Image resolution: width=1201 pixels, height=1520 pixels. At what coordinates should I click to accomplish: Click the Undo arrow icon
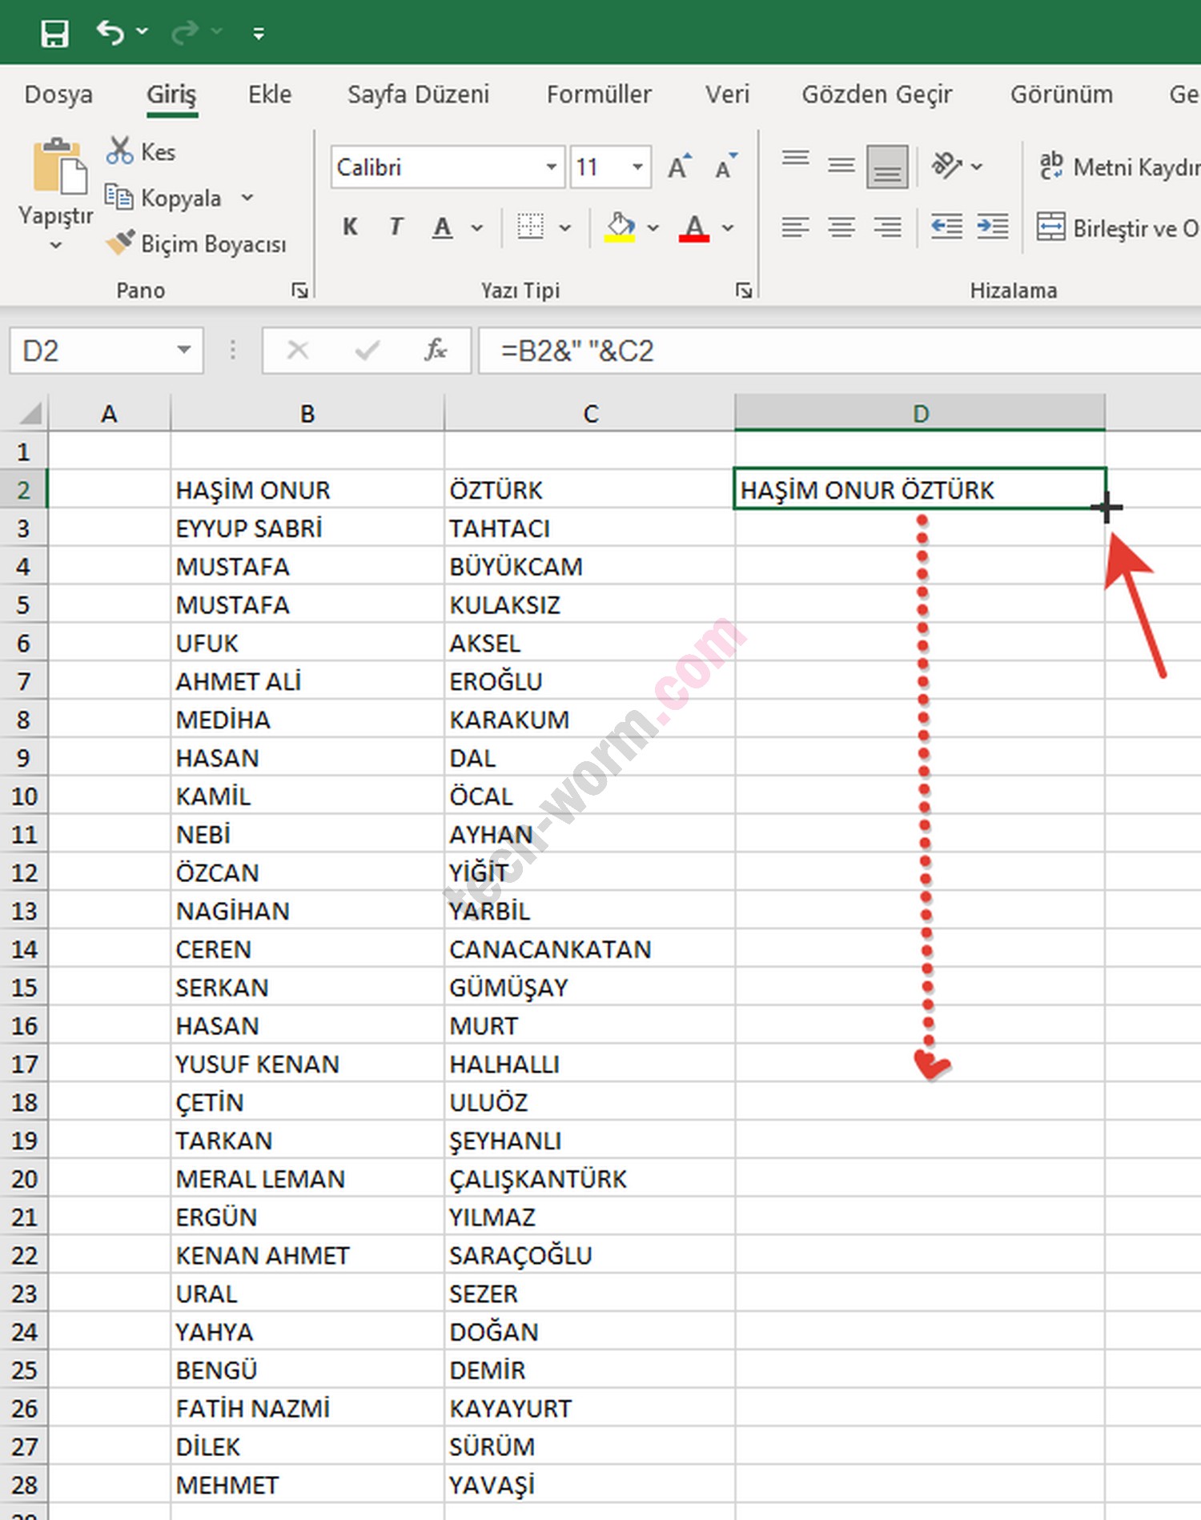tap(110, 33)
